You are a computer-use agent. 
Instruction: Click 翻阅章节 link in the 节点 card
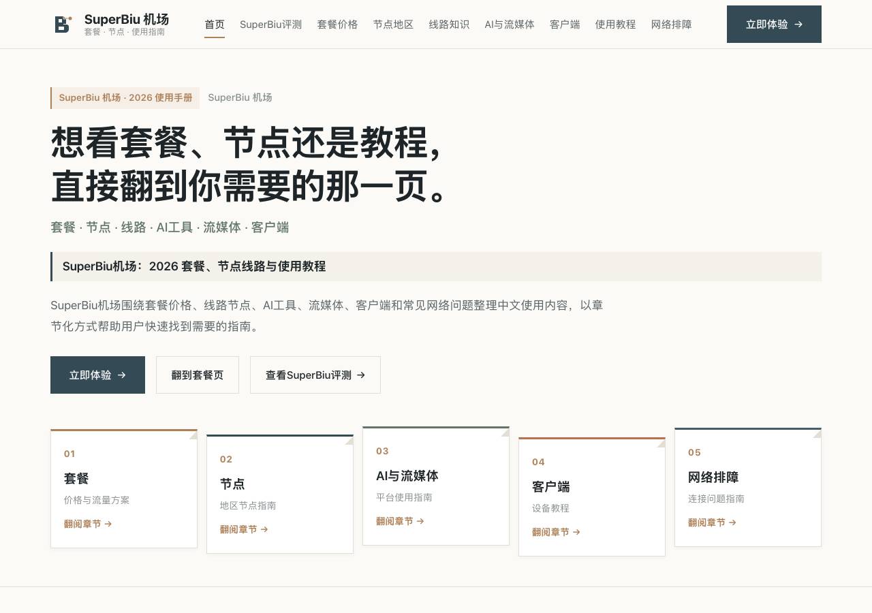pos(244,529)
